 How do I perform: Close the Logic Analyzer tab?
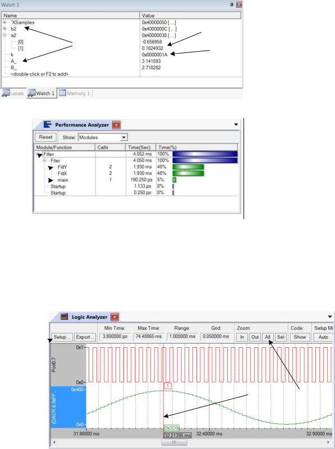[x=114, y=317]
